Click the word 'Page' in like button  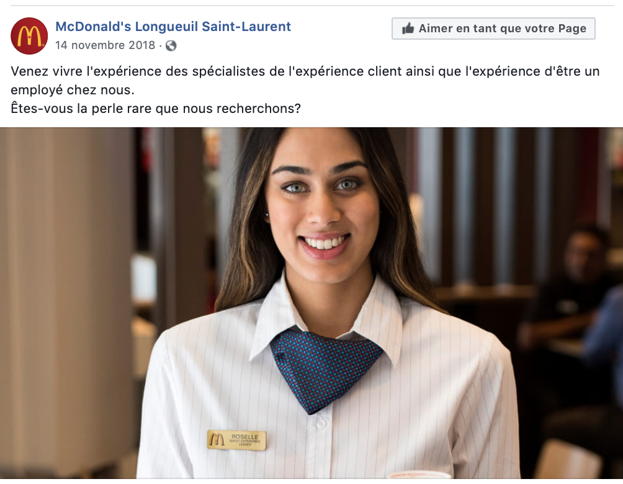click(x=572, y=29)
